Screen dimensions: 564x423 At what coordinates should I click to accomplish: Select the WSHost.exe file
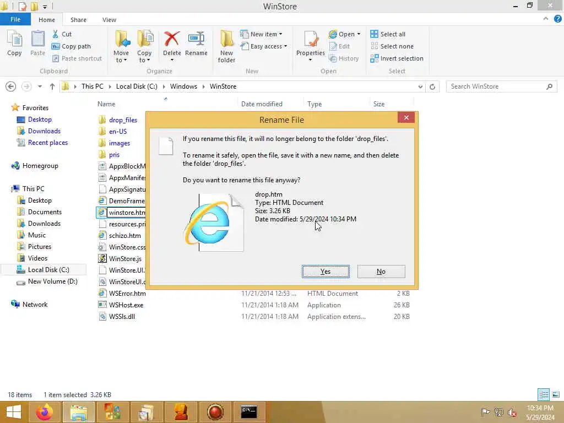coord(121,305)
